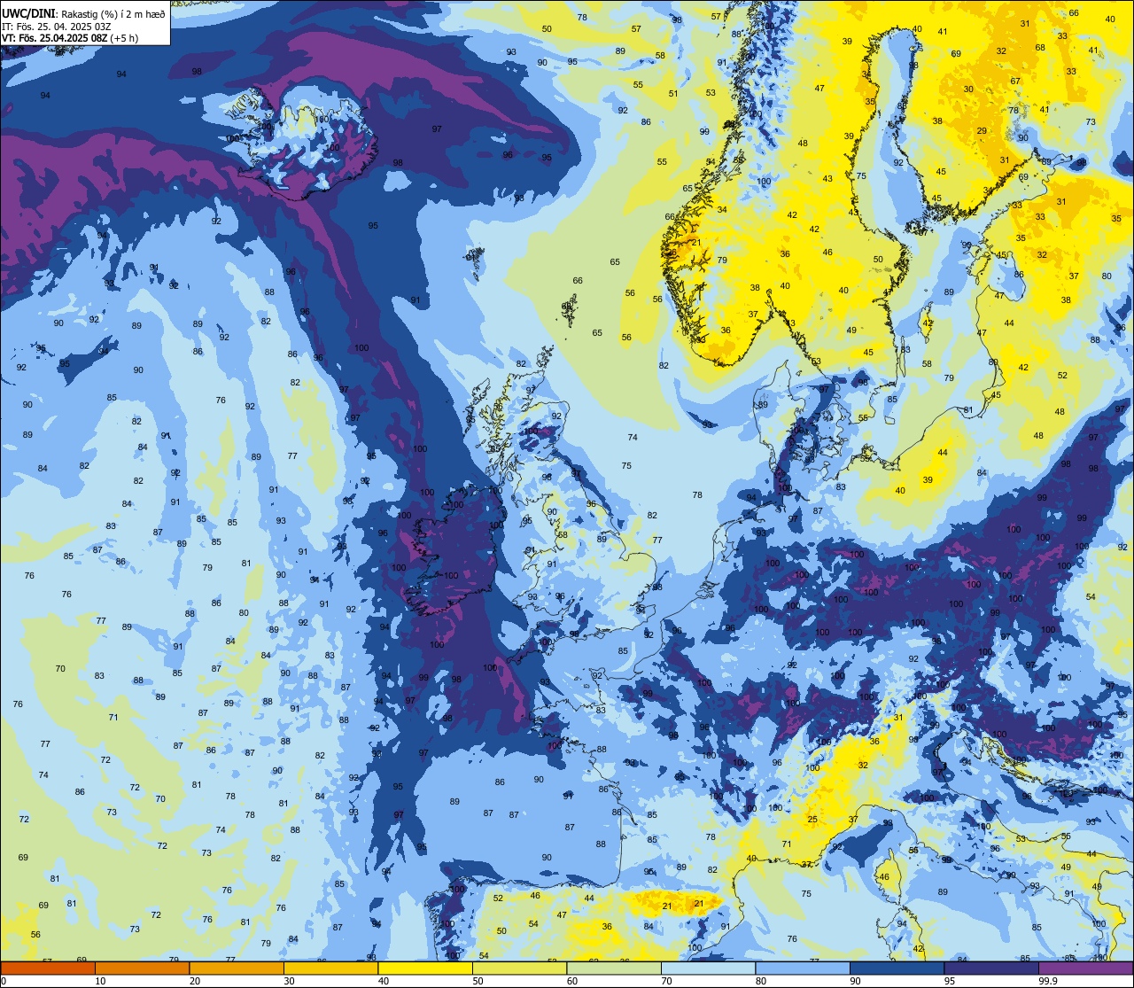The width and height of the screenshot is (1134, 988).
Task: Click the map title 'UWC/DINI: Rakastig (%) í 2 m hæð'
Action: [83, 13]
